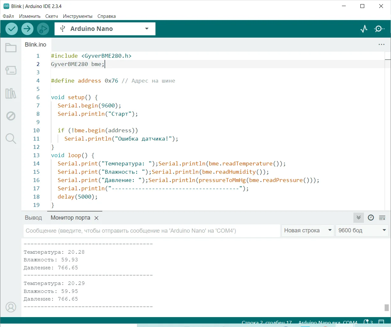
Task: Switch to the 'Вывод' output tab
Action: (33, 218)
